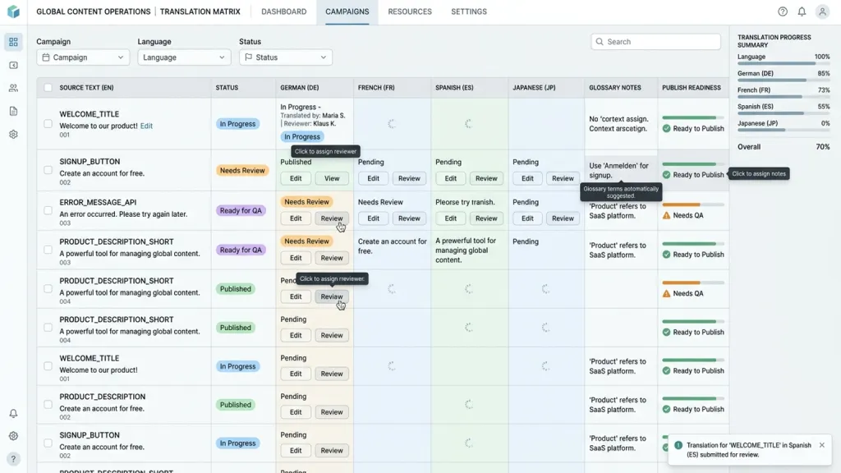Image resolution: width=841 pixels, height=473 pixels.
Task: Open the upper gear icon in sidebar
Action: tap(13, 134)
